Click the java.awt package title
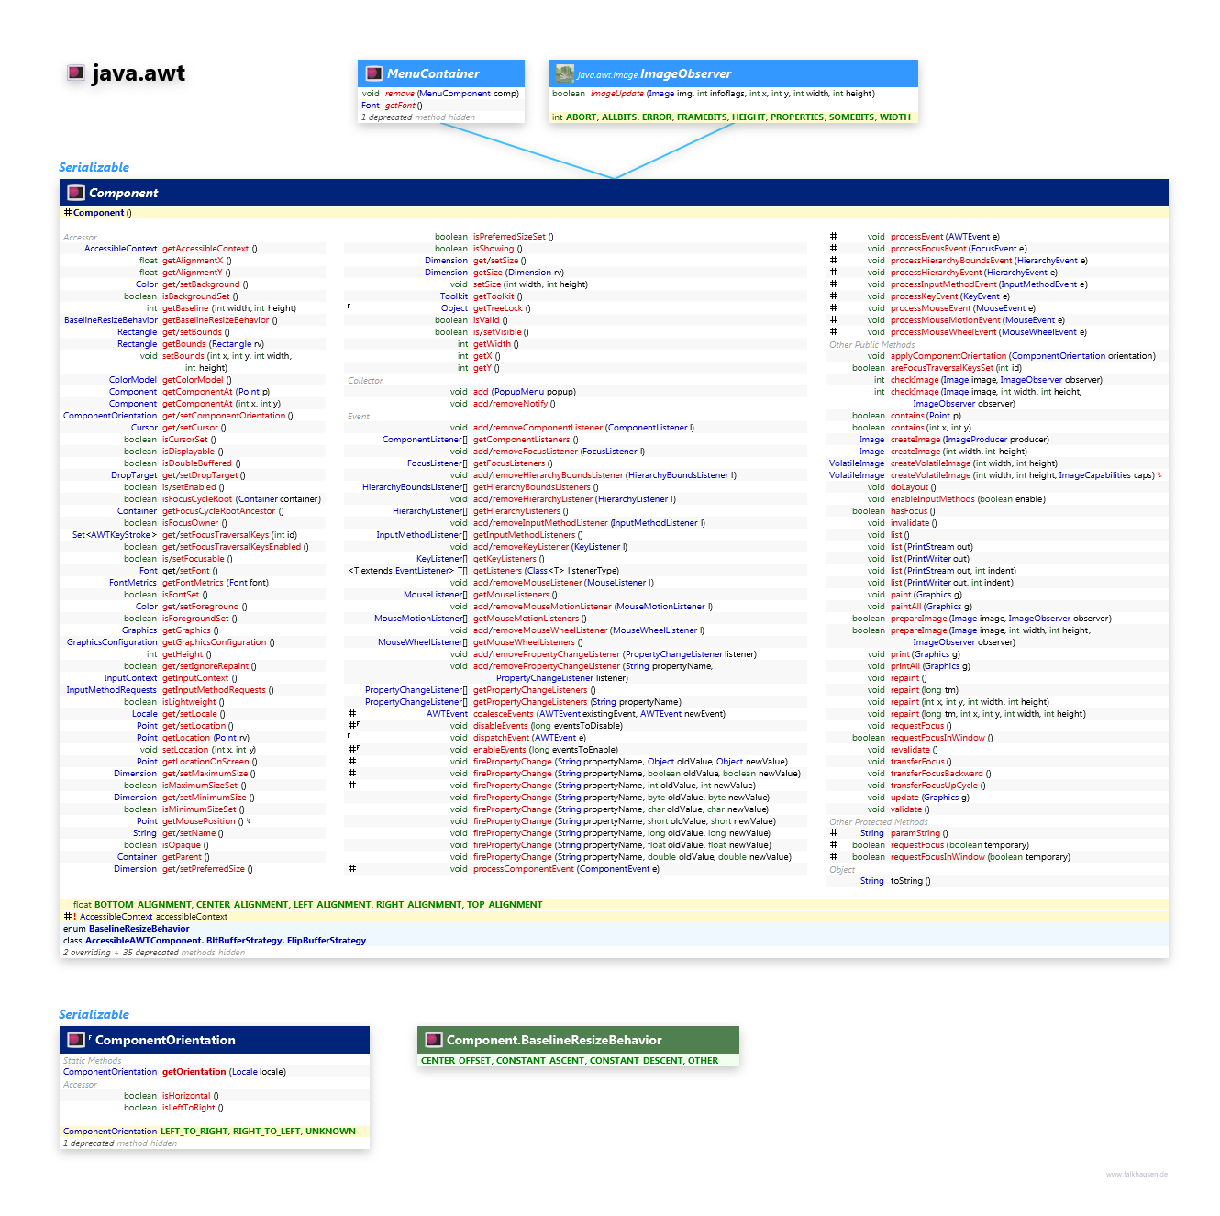Image resolution: width=1220 pixels, height=1216 pixels. coord(139,73)
